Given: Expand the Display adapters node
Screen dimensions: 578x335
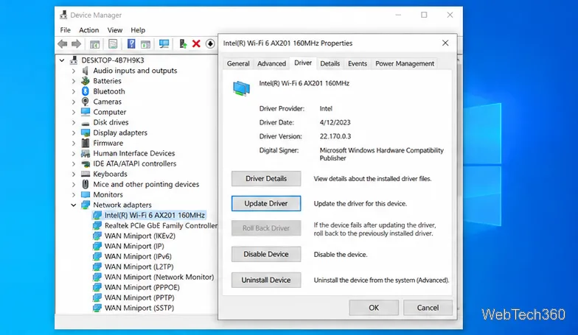Looking at the screenshot, I should click(74, 133).
